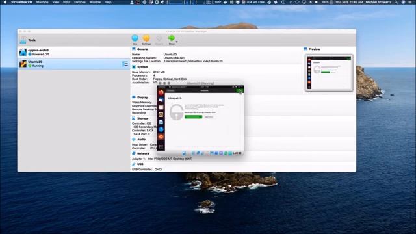Open Help in the Ubuntu dock

[161, 129]
